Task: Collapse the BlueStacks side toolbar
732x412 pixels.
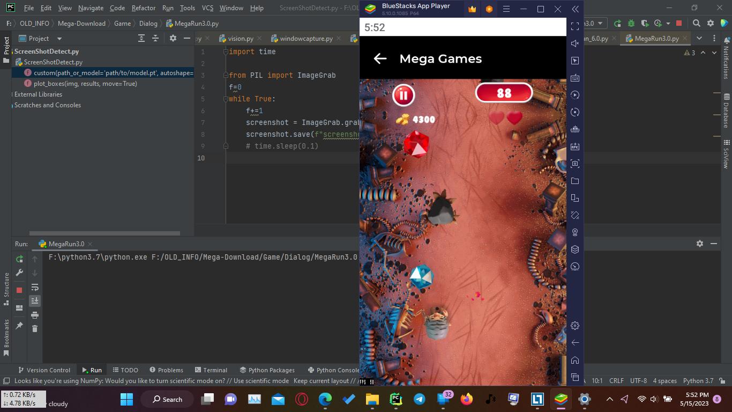Action: 575,9
